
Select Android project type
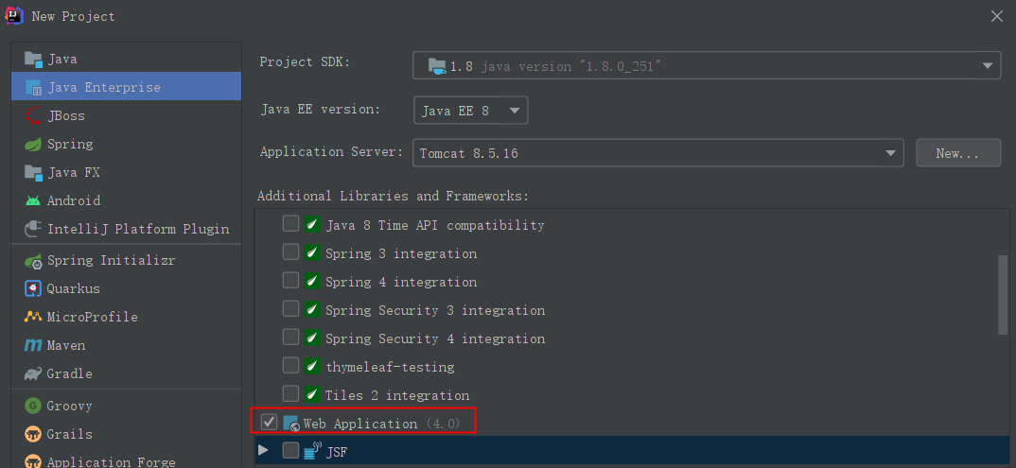[127, 200]
